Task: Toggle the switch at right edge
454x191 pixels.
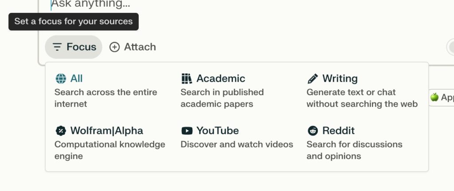Action: (450, 47)
